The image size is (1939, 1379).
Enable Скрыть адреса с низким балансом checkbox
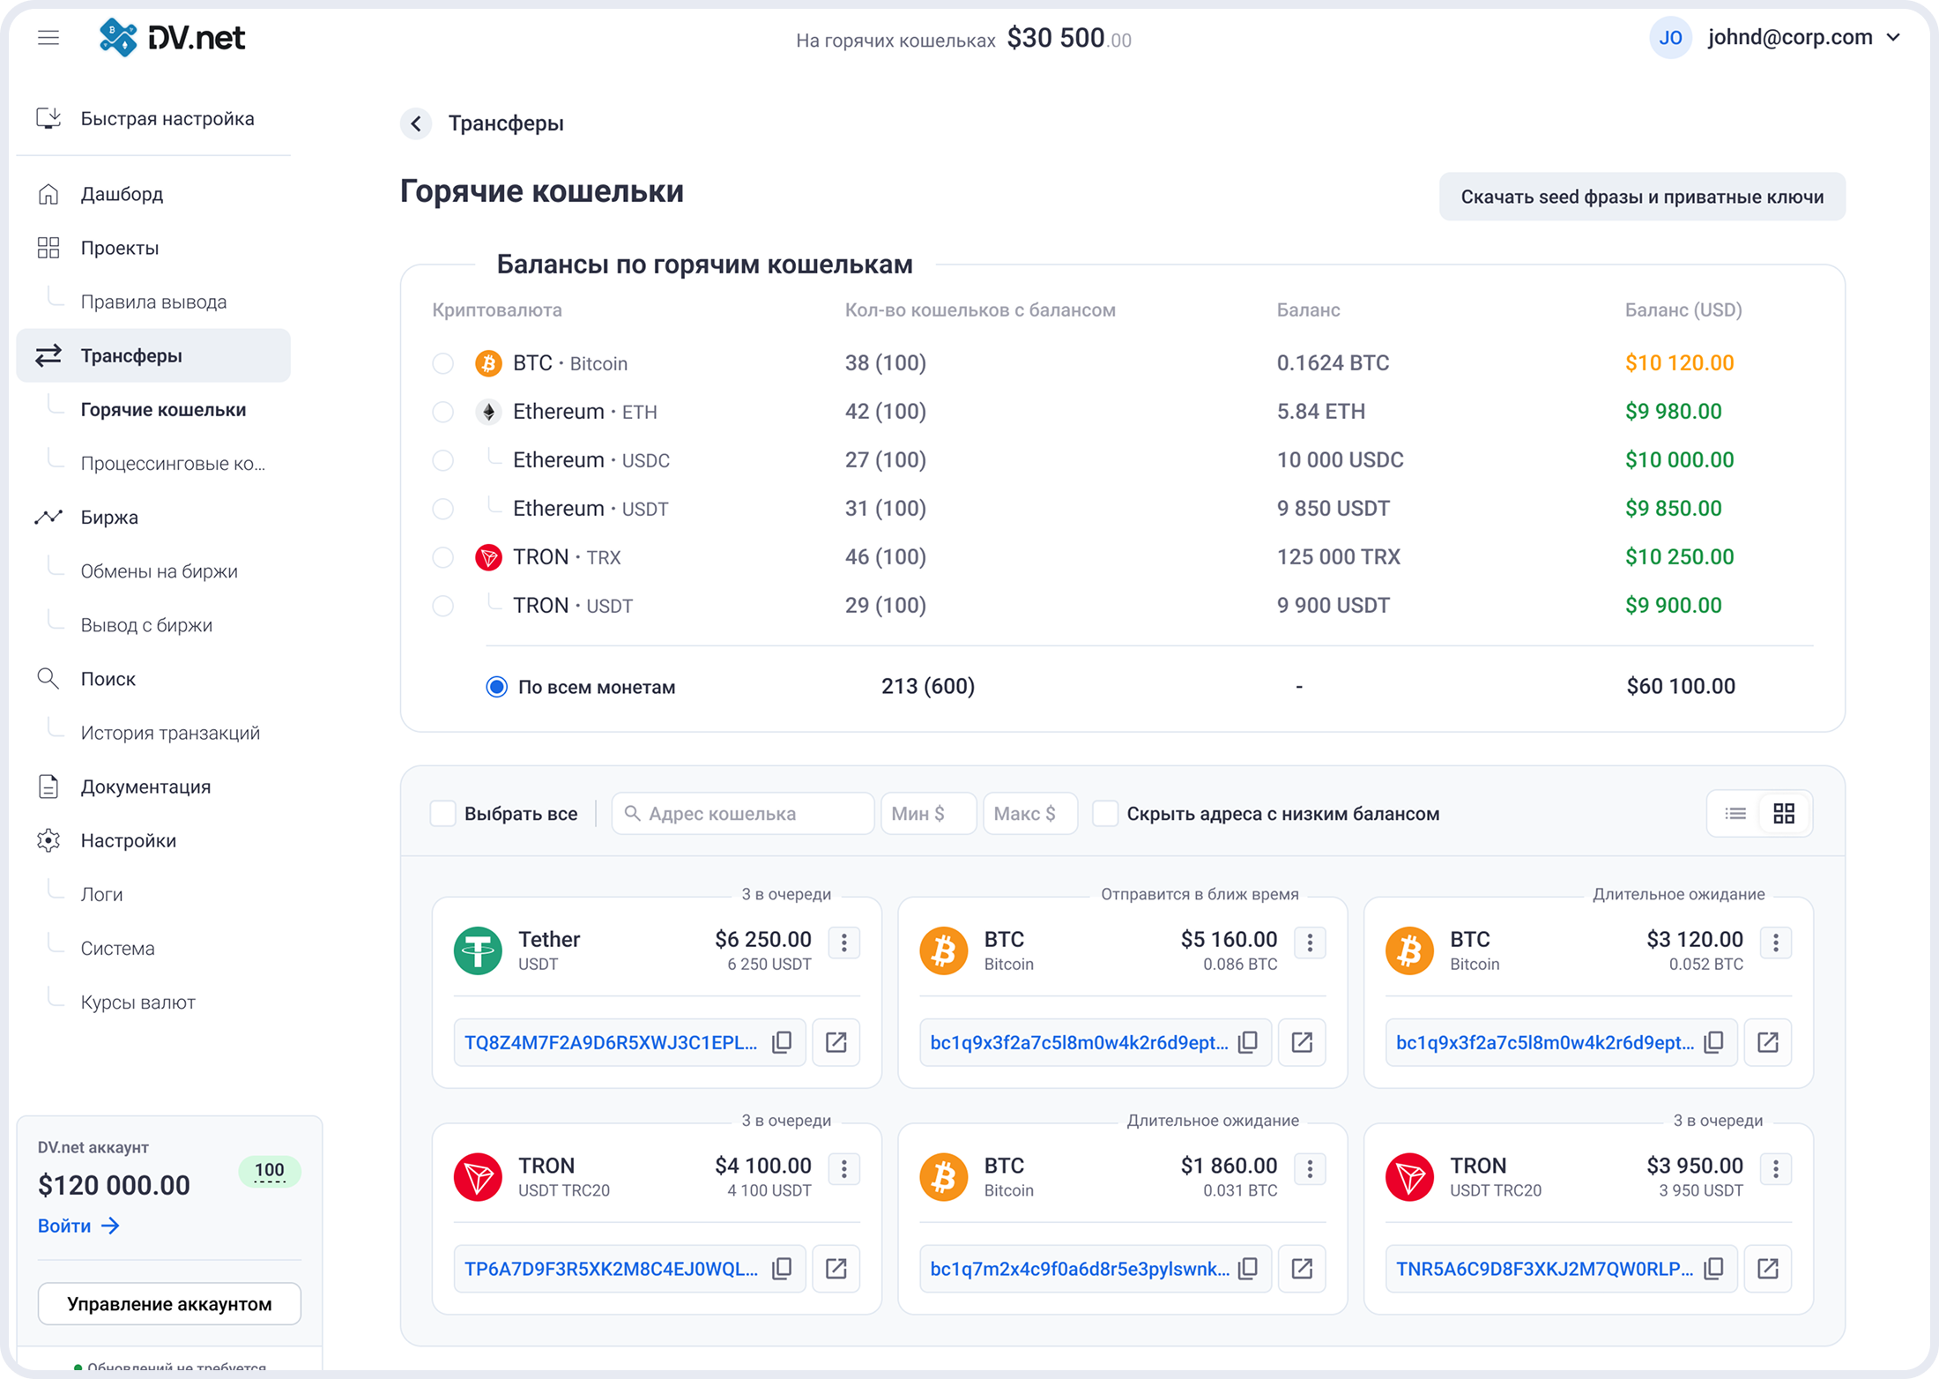[1104, 813]
